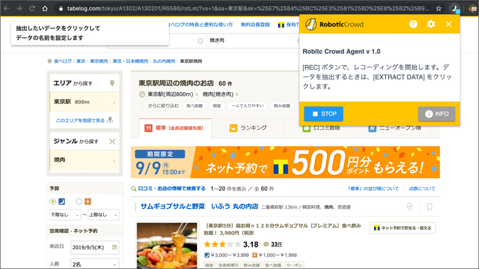The height and width of the screenshot is (269, 479).
Task: Click the Robotic Crowd extension icon in toolbar
Action: [455, 8]
